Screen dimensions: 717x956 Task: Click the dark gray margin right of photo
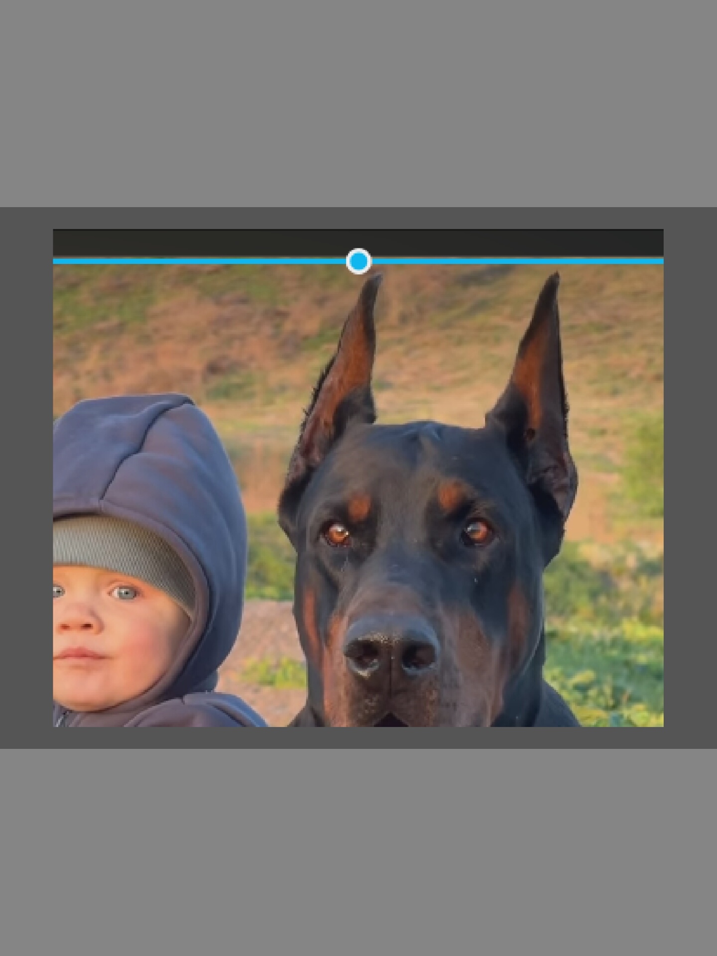(690, 478)
